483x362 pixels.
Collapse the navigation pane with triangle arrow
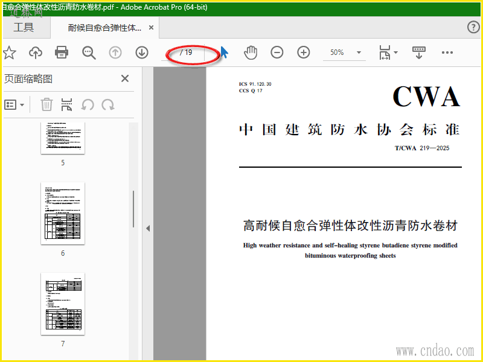click(x=148, y=229)
